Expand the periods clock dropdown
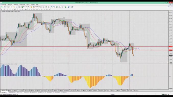 pyautogui.click(x=69, y=7)
